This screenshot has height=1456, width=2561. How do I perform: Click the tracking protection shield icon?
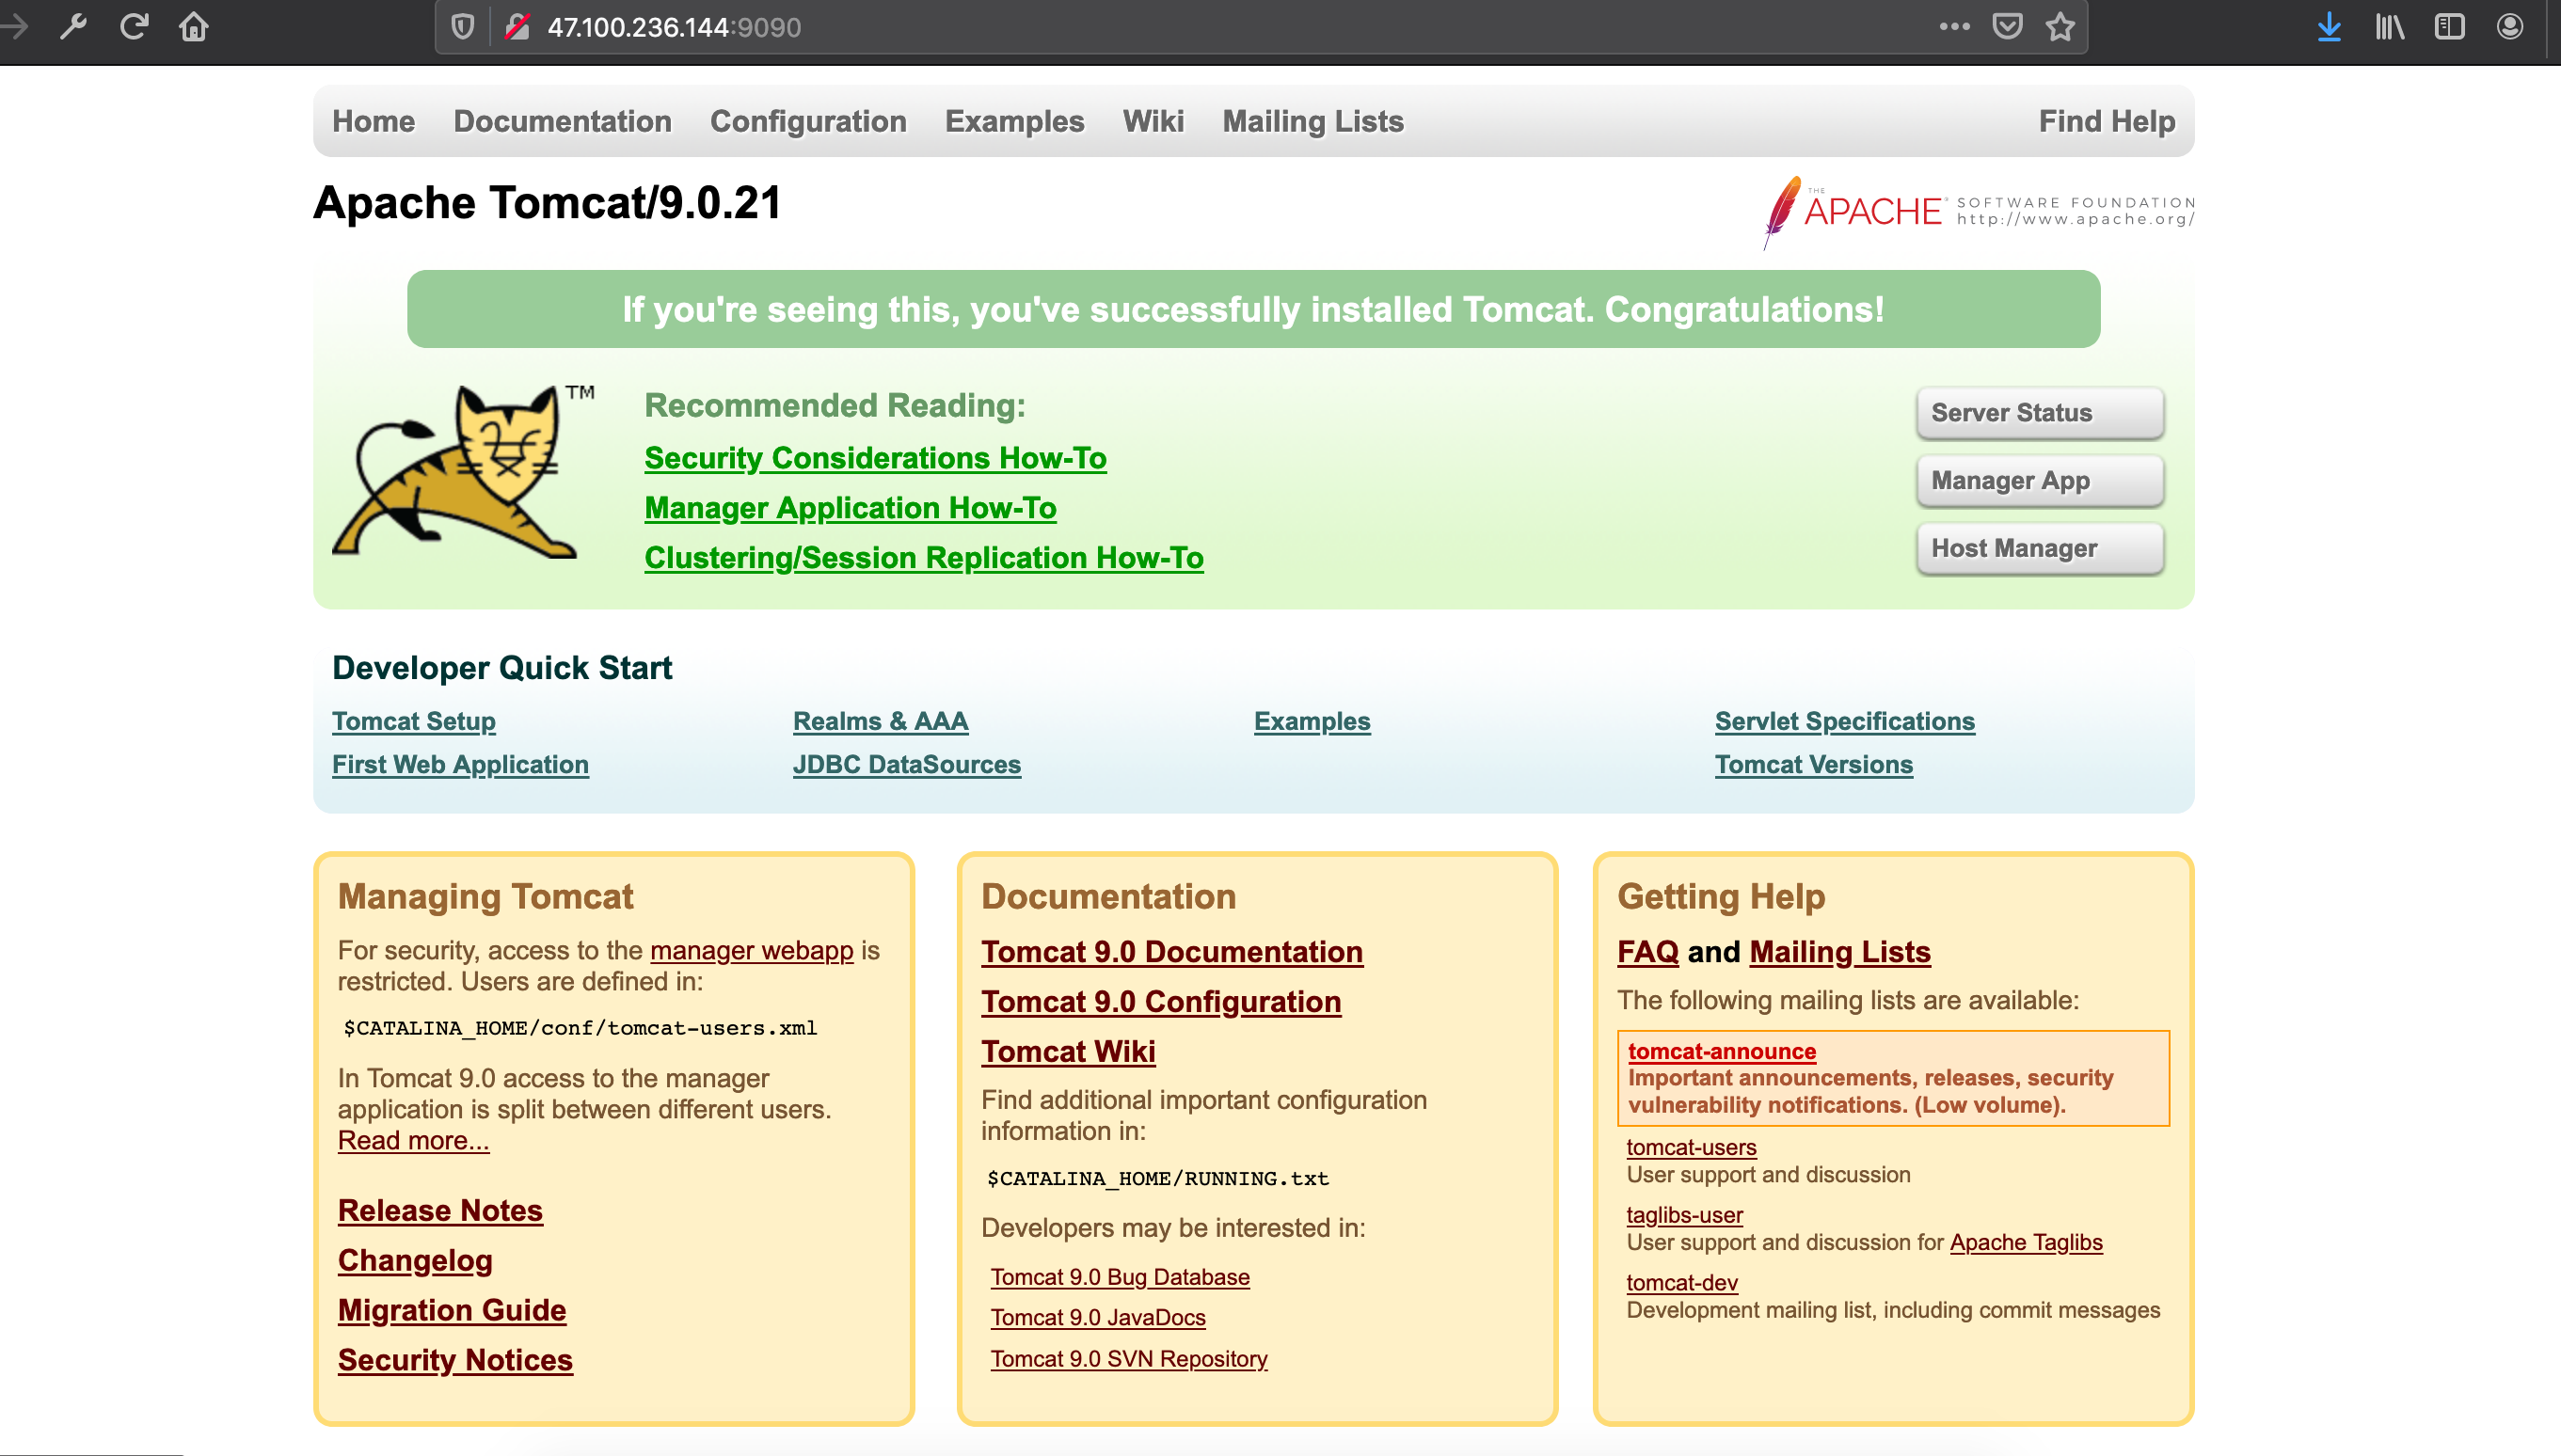coord(463,27)
